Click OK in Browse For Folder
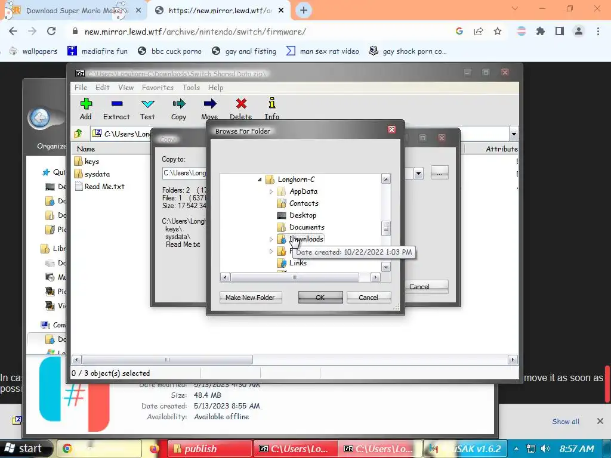This screenshot has width=611, height=458. [320, 297]
